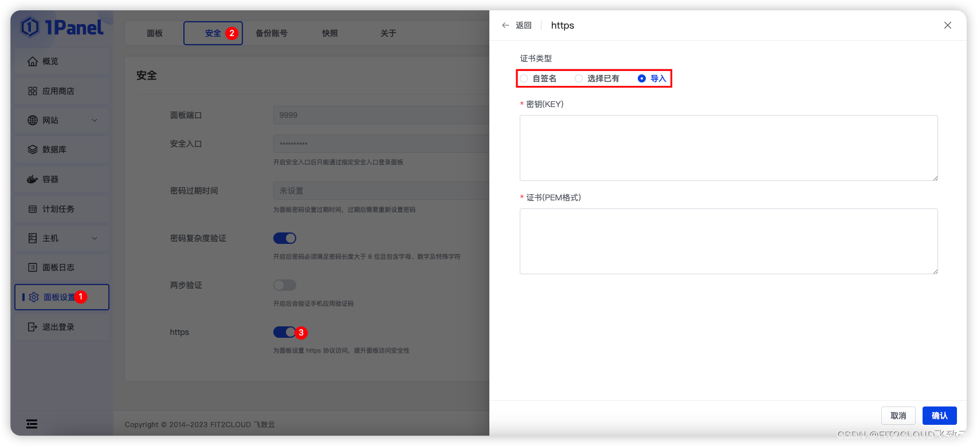Click the 证书(PEM格式) text area
This screenshot has height=446, width=977.
click(729, 241)
